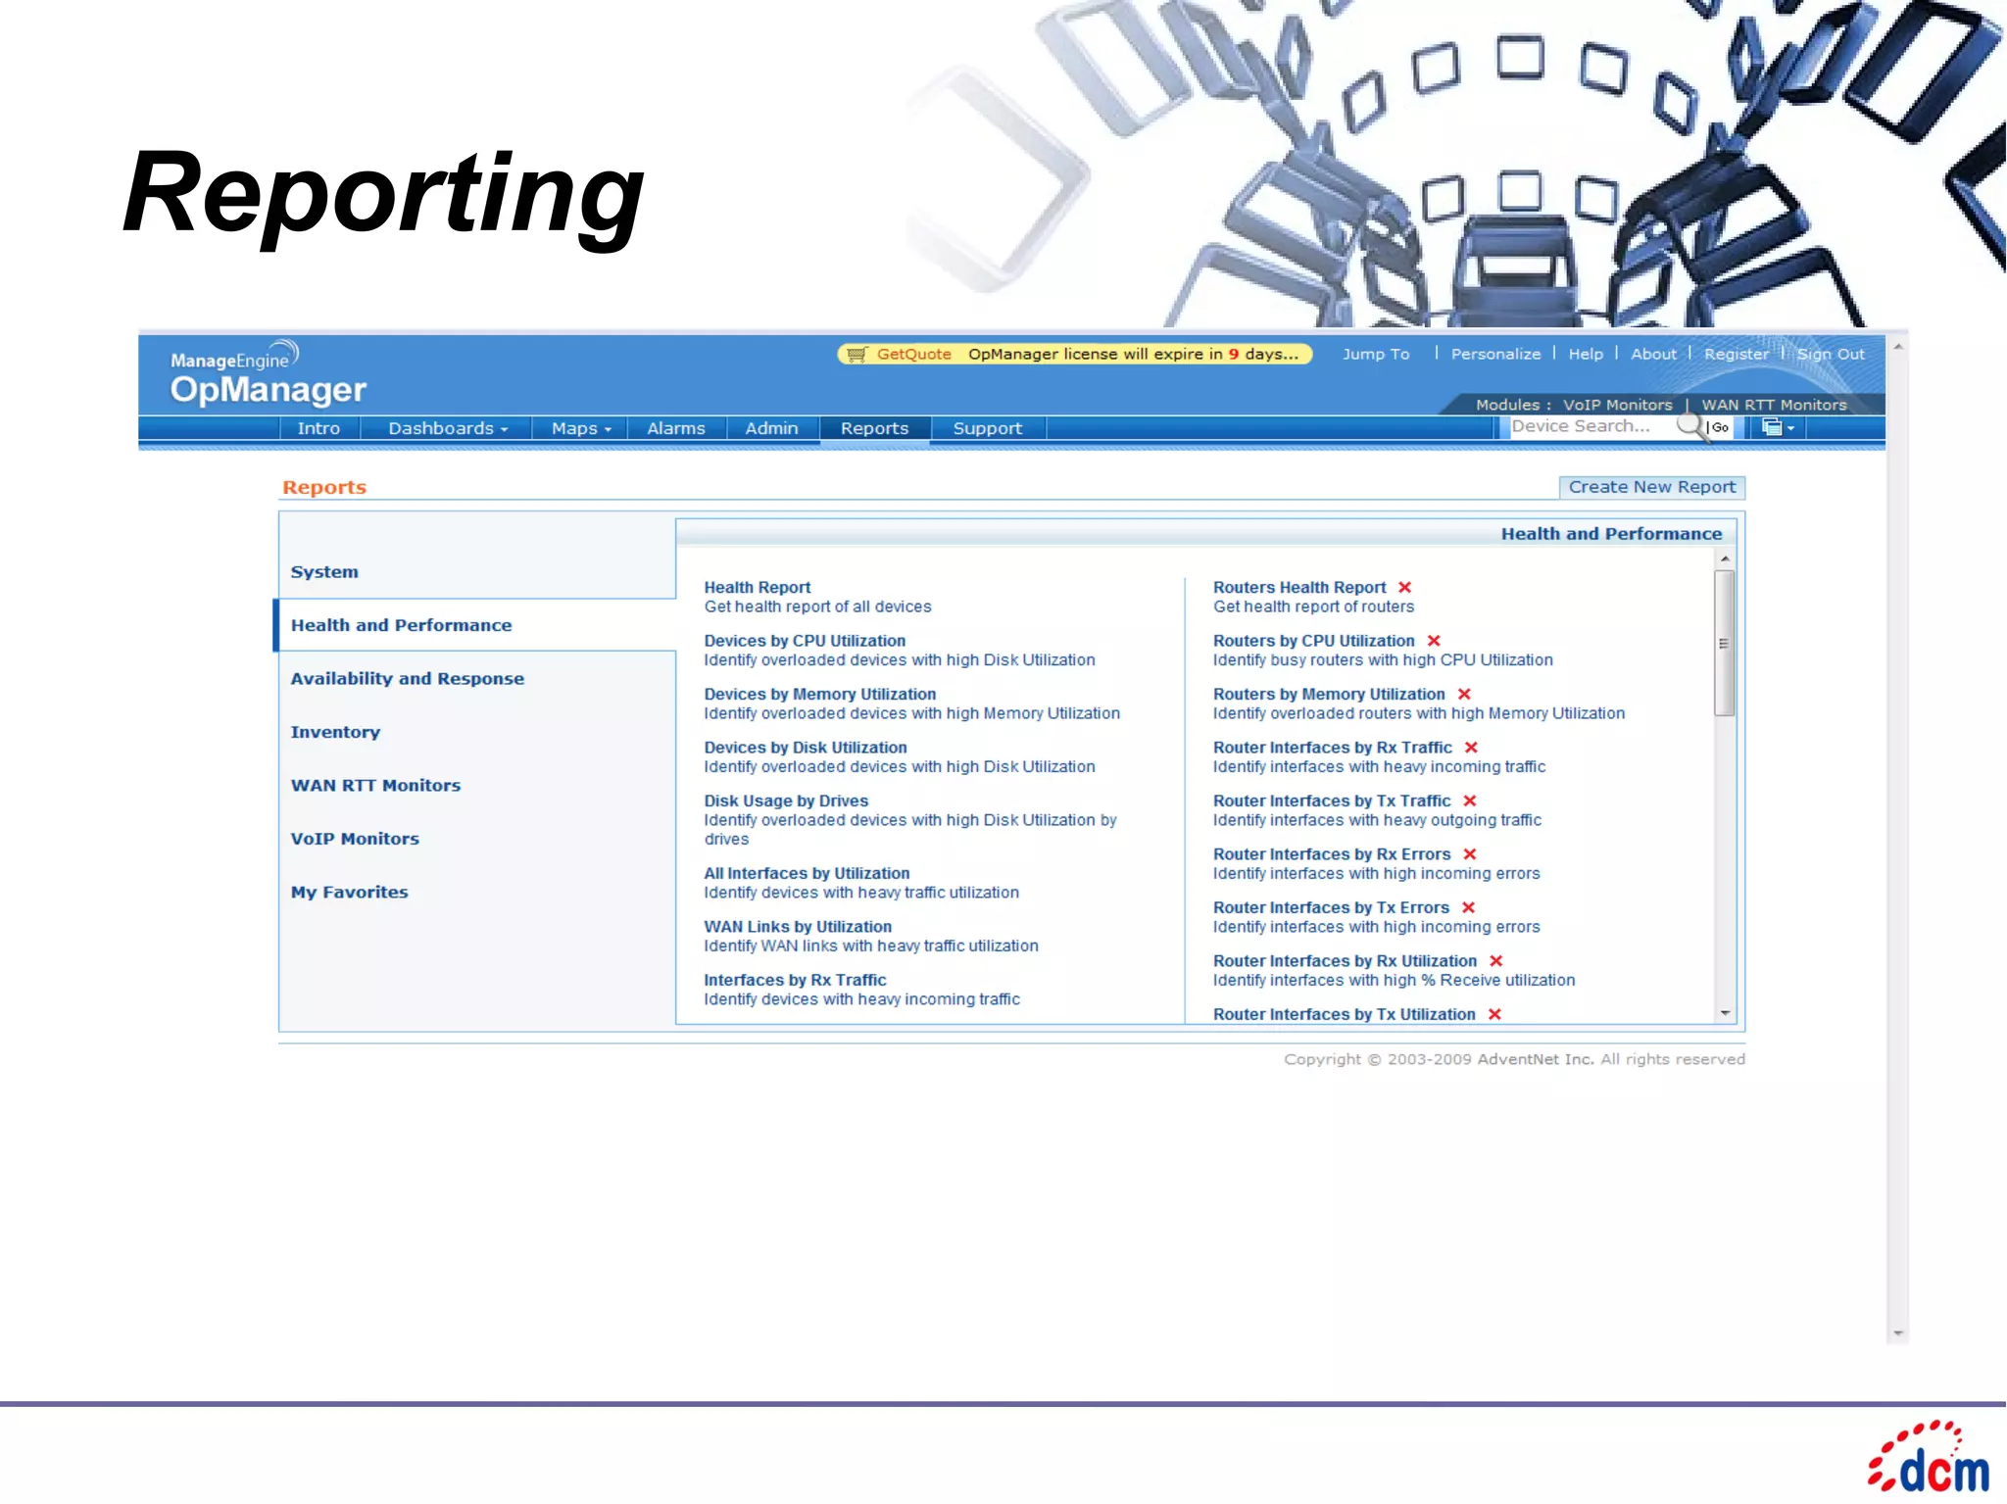Open Availability and Response category
Image resolution: width=2007 pixels, height=1504 pixels.
[407, 679]
